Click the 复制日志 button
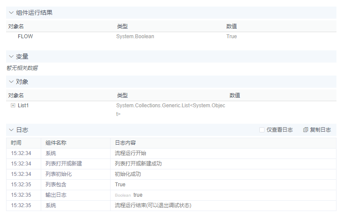Image resolution: width=343 pixels, height=218 pixels. pos(317,130)
